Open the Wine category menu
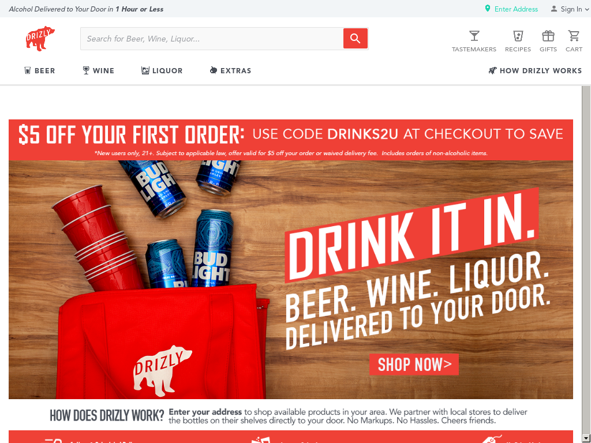This screenshot has width=591, height=443. pyautogui.click(x=98, y=70)
